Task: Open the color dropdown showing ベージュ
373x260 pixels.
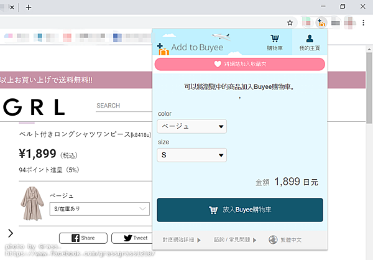Action: tap(191, 126)
